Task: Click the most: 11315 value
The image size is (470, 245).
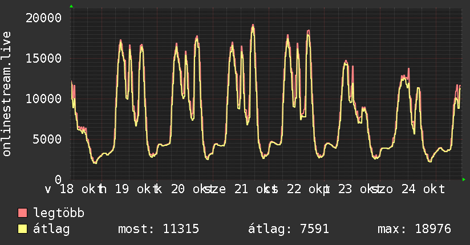Action: click(159, 229)
